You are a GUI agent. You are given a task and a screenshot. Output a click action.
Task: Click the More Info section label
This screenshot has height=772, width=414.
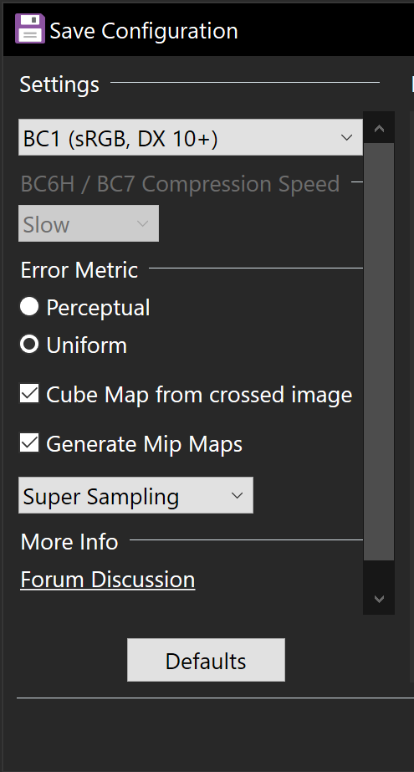69,542
